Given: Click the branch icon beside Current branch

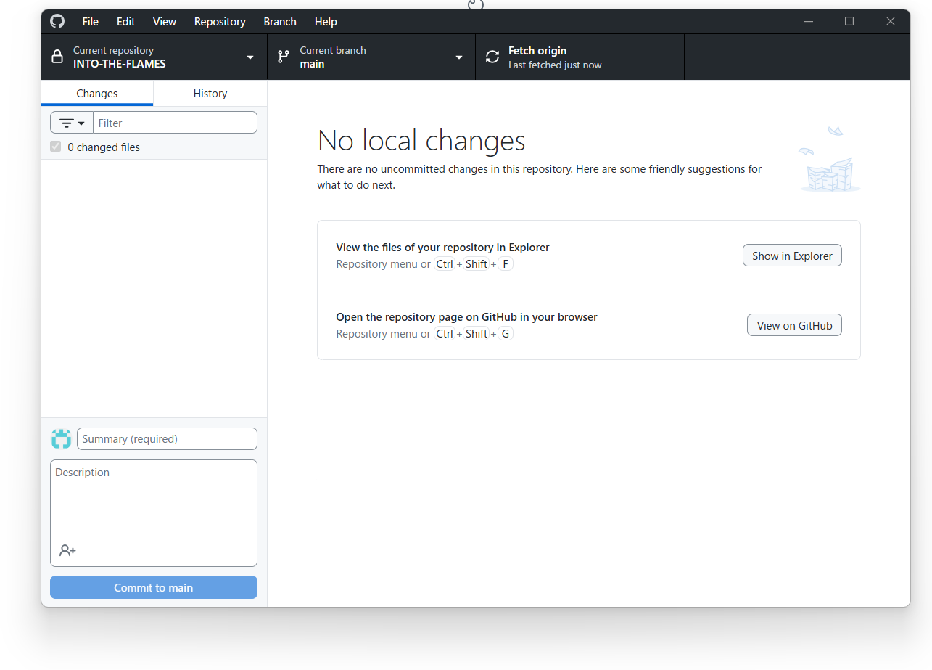Looking at the screenshot, I should (284, 57).
